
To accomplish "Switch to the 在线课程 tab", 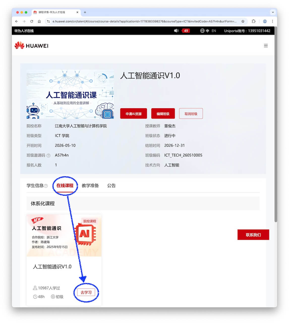I will coord(65,185).
